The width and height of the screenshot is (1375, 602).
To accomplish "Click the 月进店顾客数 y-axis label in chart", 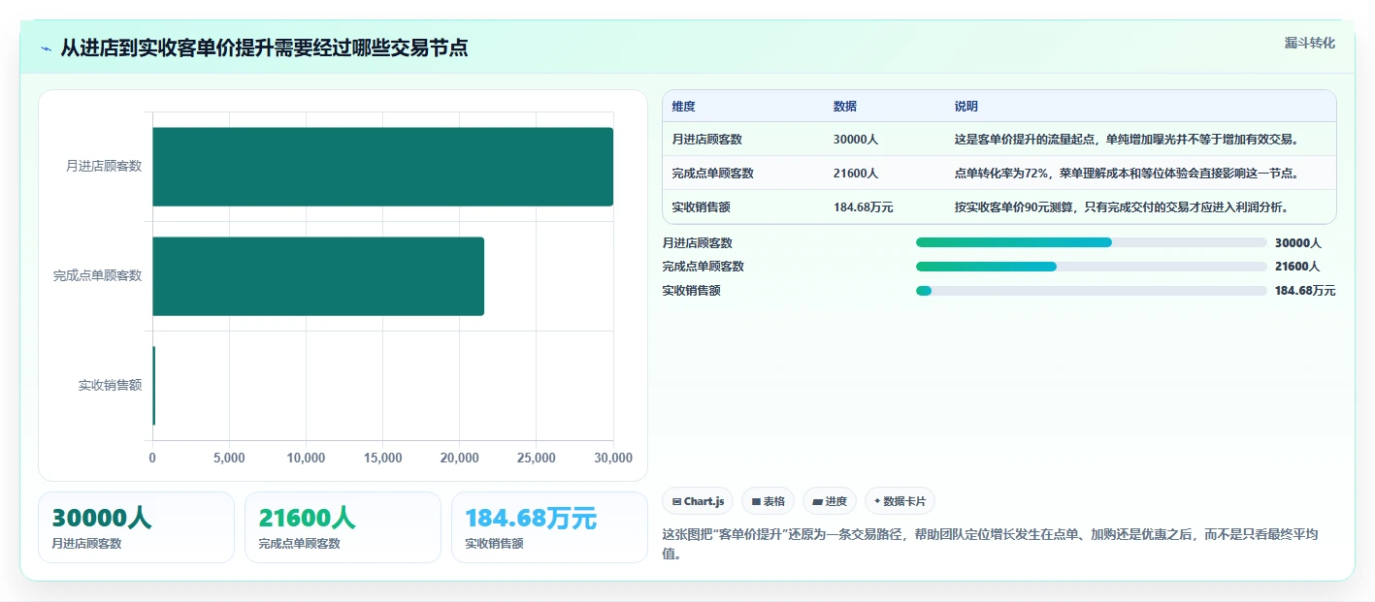I will point(104,166).
